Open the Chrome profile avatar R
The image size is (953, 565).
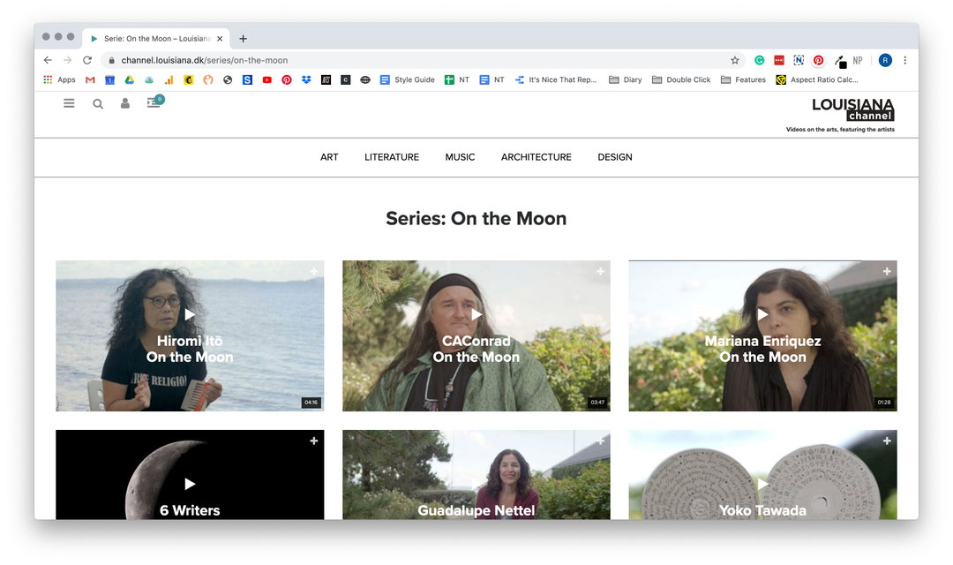885,60
